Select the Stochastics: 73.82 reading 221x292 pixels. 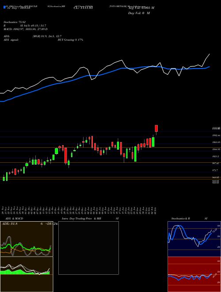click(14, 22)
